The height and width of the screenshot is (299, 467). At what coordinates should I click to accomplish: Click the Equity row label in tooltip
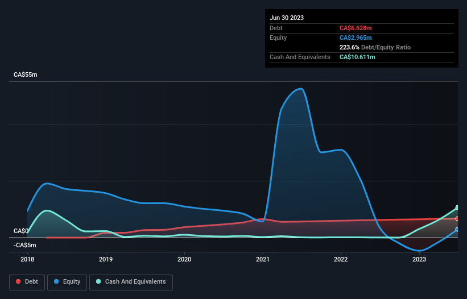[278, 38]
